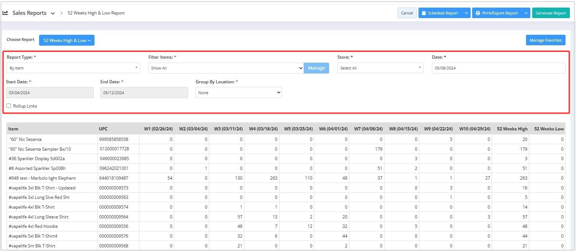576x251 pixels.
Task: Open the Sales Reports chevron dropdown
Action: click(x=53, y=13)
